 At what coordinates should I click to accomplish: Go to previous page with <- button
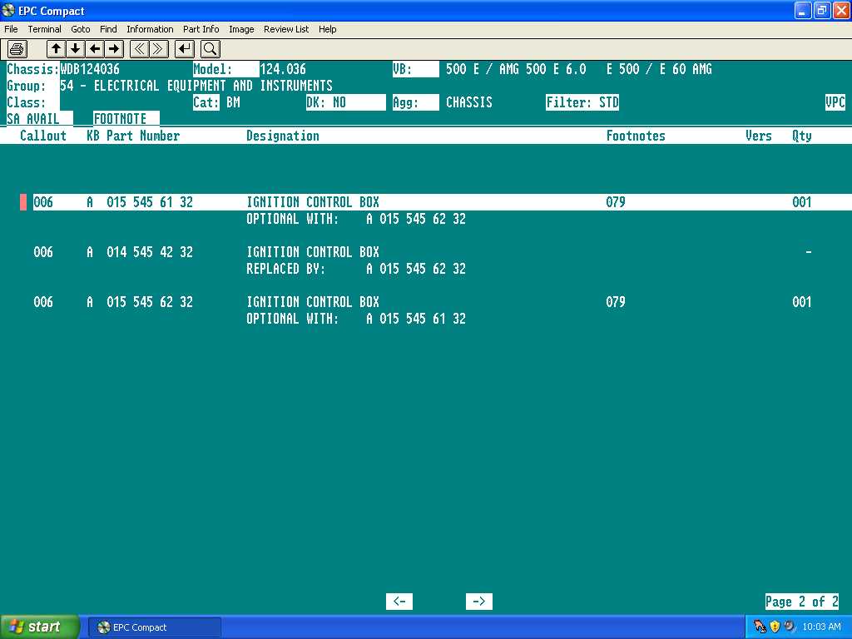click(x=399, y=602)
